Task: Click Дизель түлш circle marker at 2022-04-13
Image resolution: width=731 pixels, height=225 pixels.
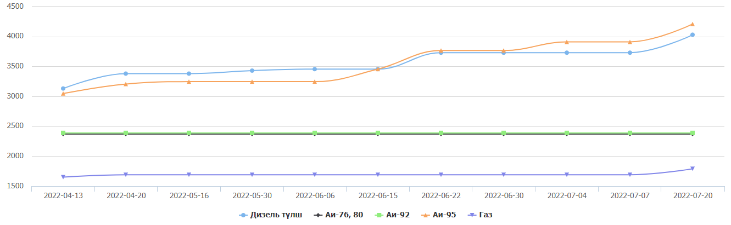Action: [x=63, y=88]
